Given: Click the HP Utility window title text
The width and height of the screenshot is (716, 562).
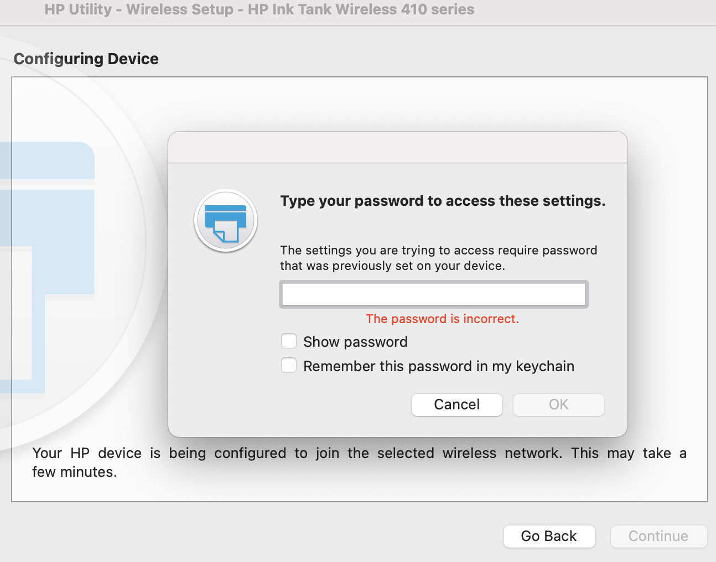Looking at the screenshot, I should coord(259,9).
